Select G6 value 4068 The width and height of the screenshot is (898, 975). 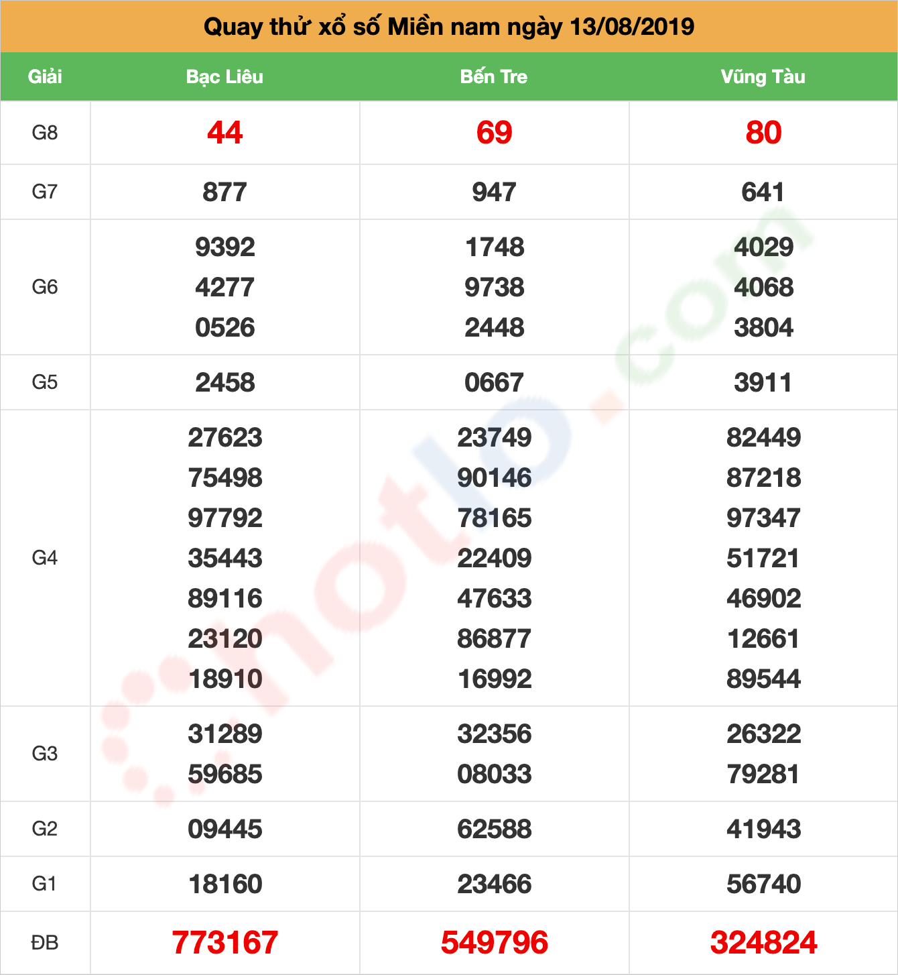[763, 288]
